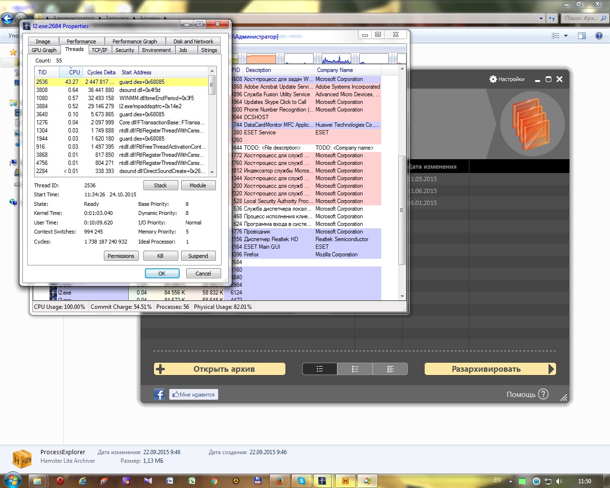Image resolution: width=610 pixels, height=488 pixels.
Task: Click the Помощь question mark icon
Action: pos(543,394)
